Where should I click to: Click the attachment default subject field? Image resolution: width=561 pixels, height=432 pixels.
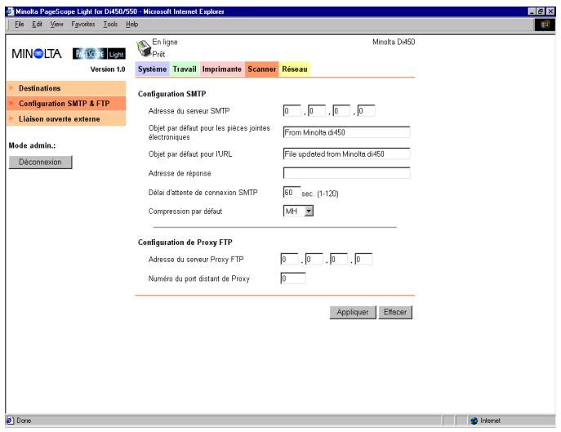pos(346,132)
